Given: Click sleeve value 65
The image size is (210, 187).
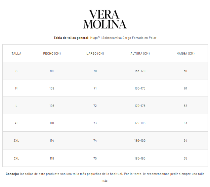Looking at the screenshot, I should click(185, 158).
